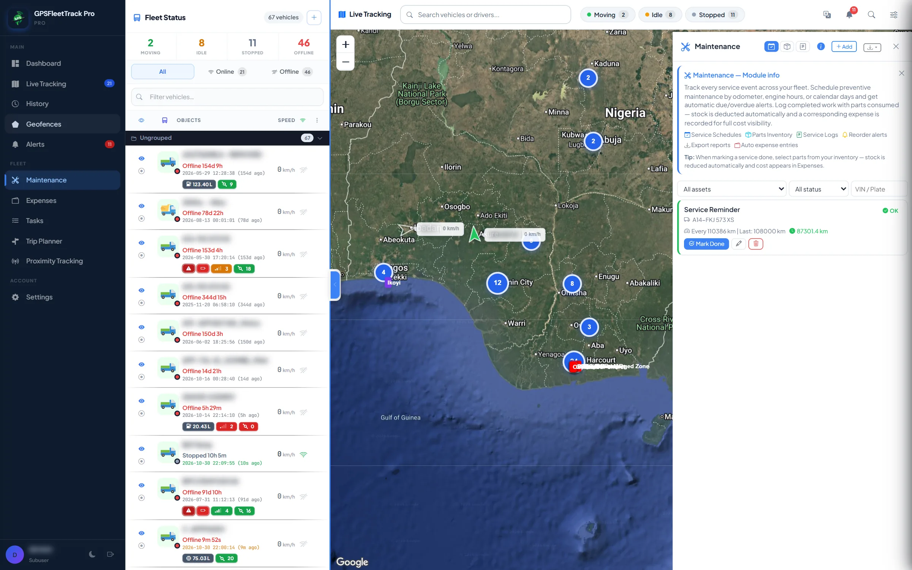Collapse the fleet panel handle on map

pos(335,285)
